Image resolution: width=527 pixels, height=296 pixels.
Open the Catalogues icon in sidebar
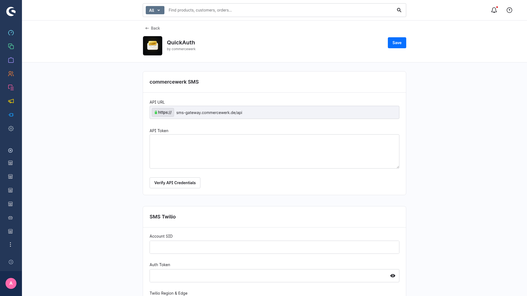click(11, 46)
